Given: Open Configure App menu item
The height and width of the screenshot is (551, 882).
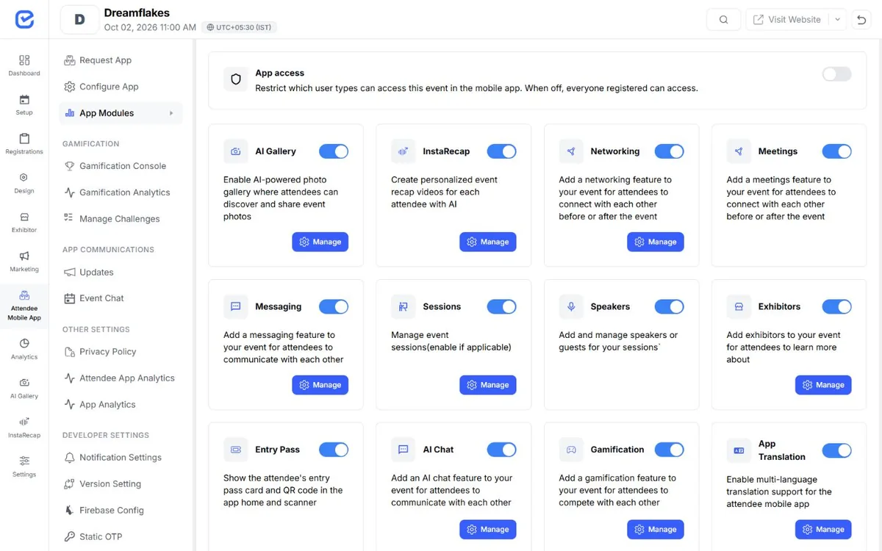Looking at the screenshot, I should coord(121,87).
